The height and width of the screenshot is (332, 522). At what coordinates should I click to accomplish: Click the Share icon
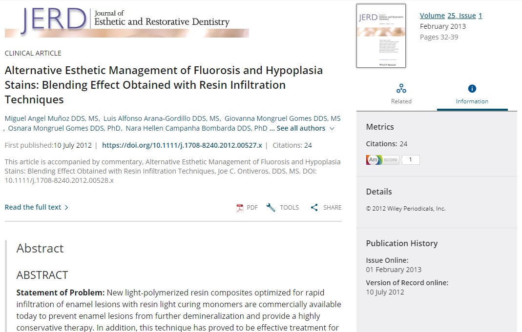[x=314, y=208]
